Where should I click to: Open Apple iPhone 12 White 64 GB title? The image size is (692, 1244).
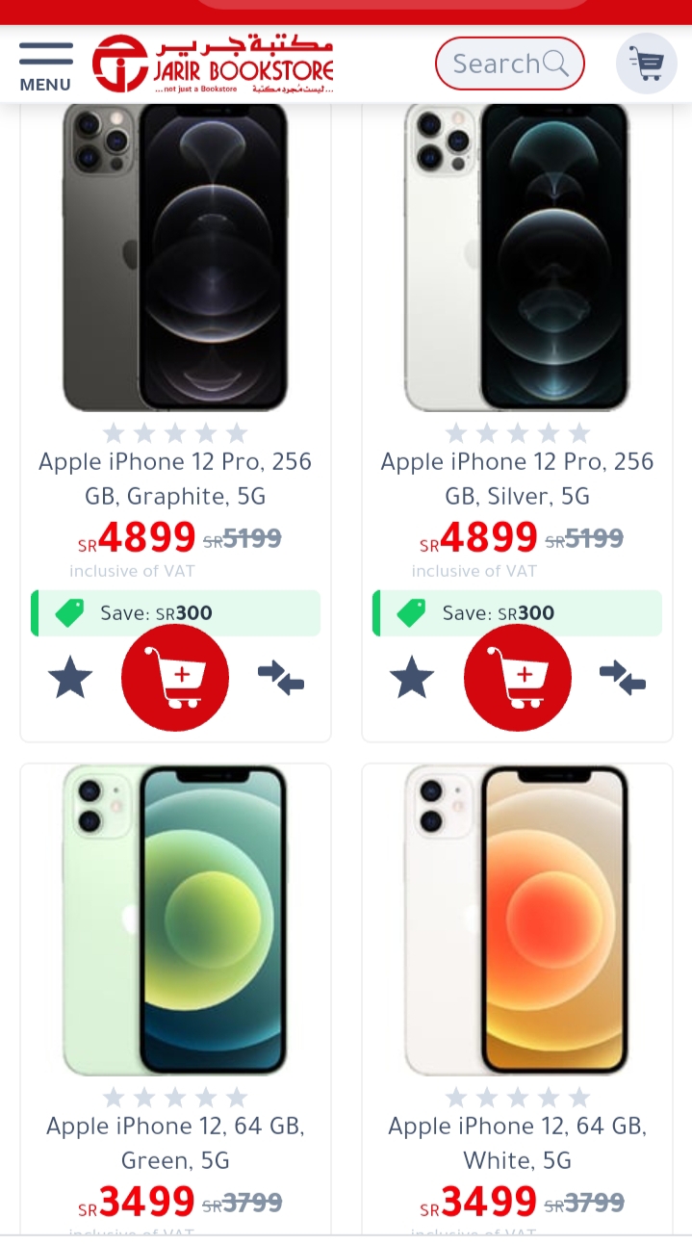(518, 1143)
